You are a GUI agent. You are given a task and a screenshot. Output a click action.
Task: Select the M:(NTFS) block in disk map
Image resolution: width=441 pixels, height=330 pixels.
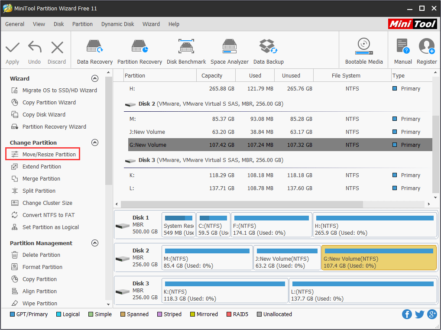click(x=207, y=258)
